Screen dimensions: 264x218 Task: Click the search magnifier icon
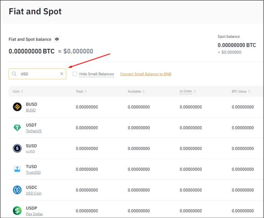click(x=14, y=74)
